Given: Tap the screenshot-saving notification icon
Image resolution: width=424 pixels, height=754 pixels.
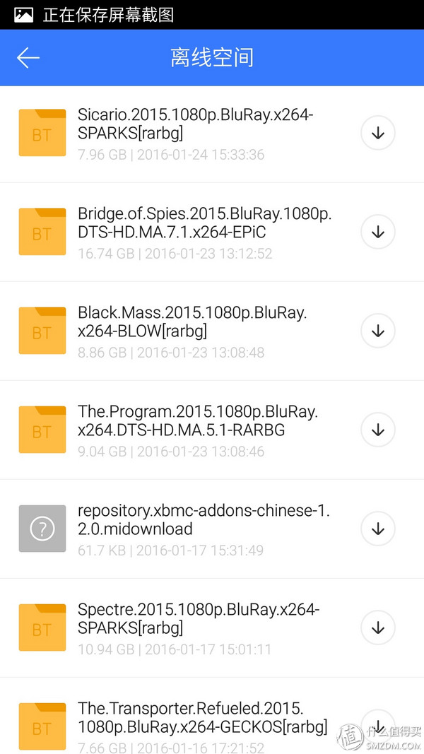Looking at the screenshot, I should click(23, 15).
